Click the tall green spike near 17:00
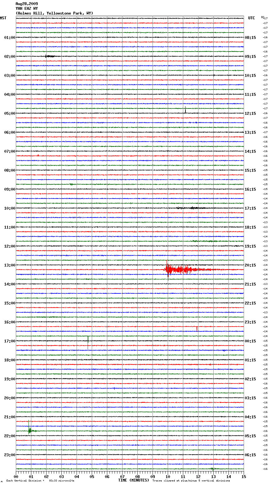 point(88,342)
